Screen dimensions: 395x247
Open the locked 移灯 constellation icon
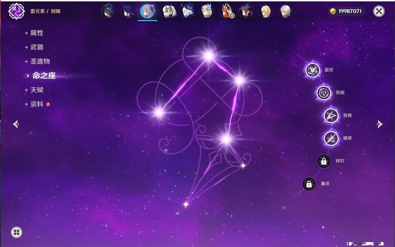point(324,161)
